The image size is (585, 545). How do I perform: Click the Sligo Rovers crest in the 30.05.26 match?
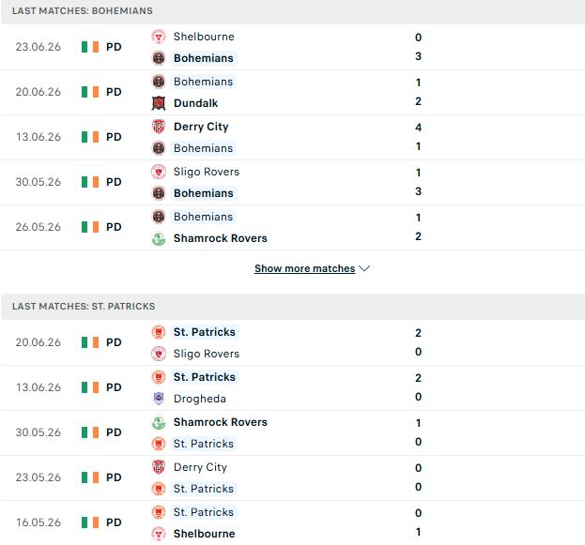click(x=159, y=172)
